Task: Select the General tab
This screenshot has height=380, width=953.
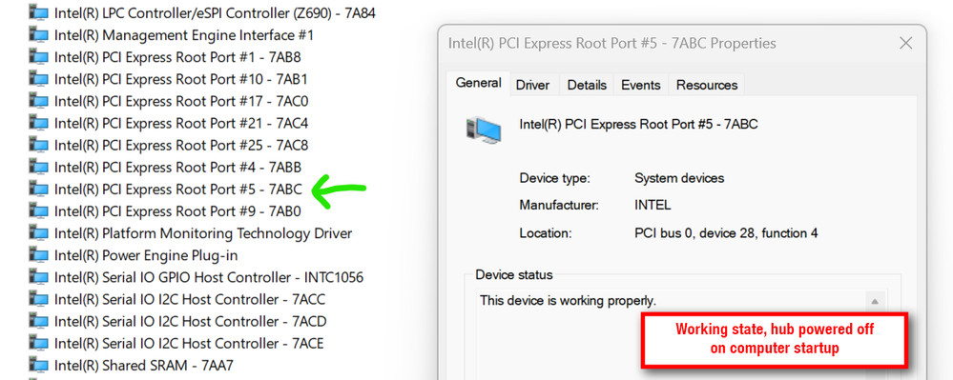Action: point(478,83)
